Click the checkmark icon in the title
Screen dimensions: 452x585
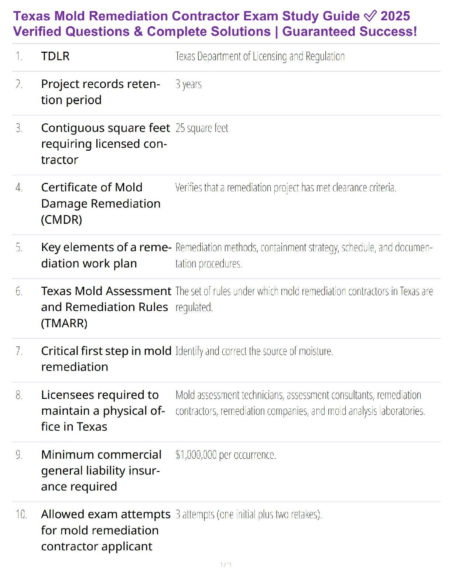(x=370, y=16)
